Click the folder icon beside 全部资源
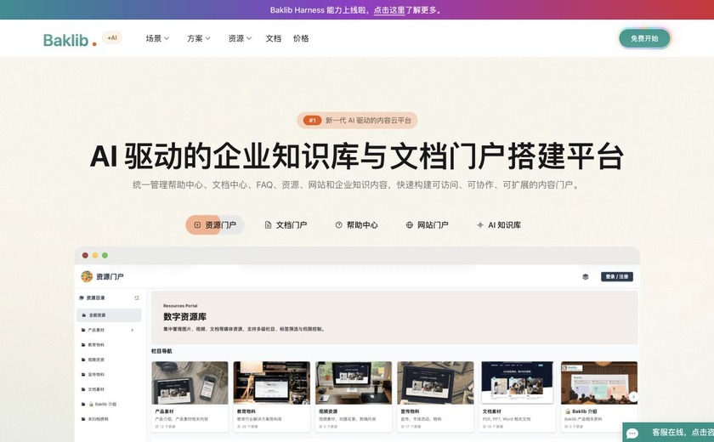The height and width of the screenshot is (442, 714). click(x=84, y=315)
